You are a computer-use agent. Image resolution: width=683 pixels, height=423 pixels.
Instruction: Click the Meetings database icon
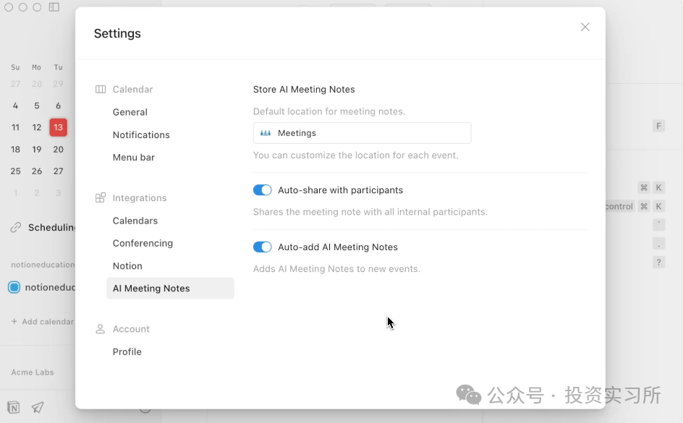[x=266, y=133]
